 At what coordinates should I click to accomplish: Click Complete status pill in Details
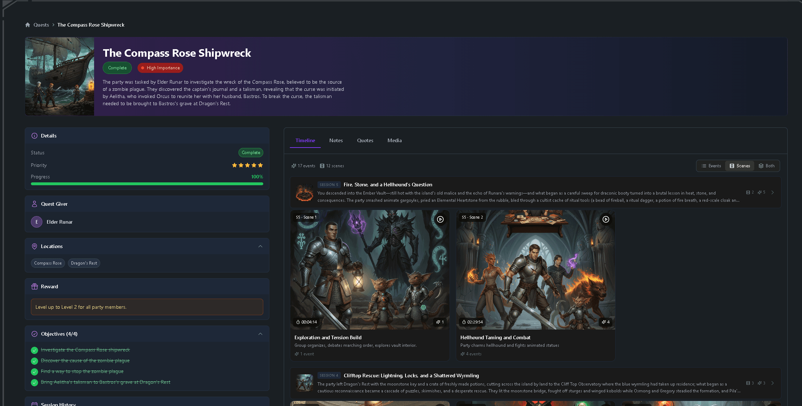[x=251, y=153]
